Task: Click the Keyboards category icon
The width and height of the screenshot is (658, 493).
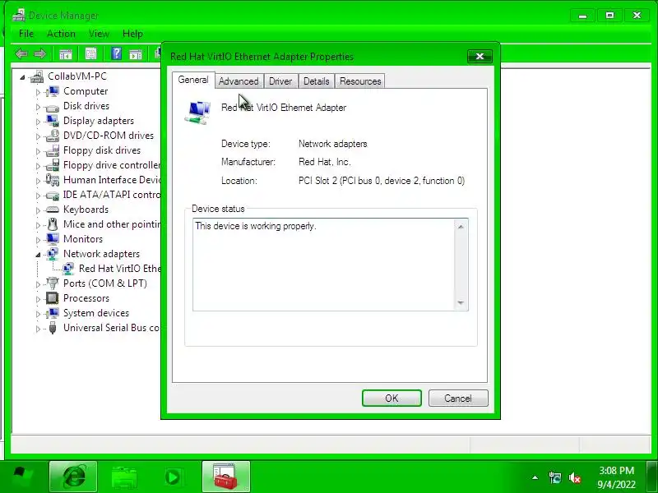Action: [x=53, y=210]
